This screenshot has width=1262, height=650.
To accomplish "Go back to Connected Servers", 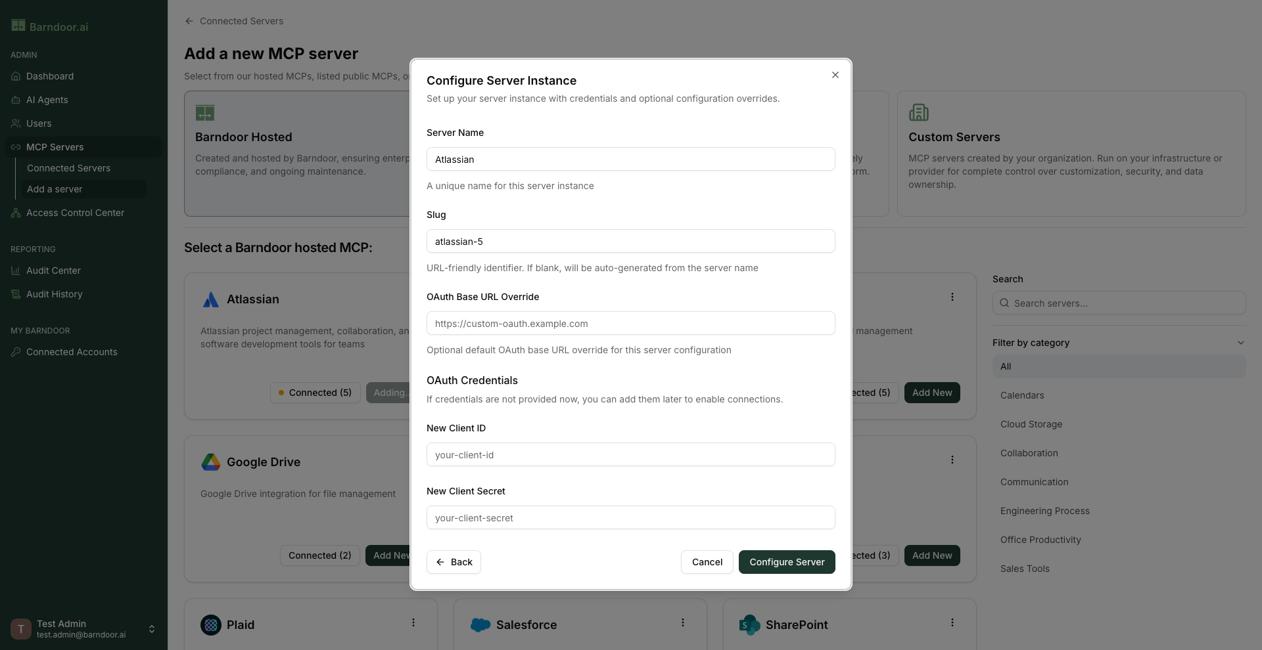I will pyautogui.click(x=234, y=21).
